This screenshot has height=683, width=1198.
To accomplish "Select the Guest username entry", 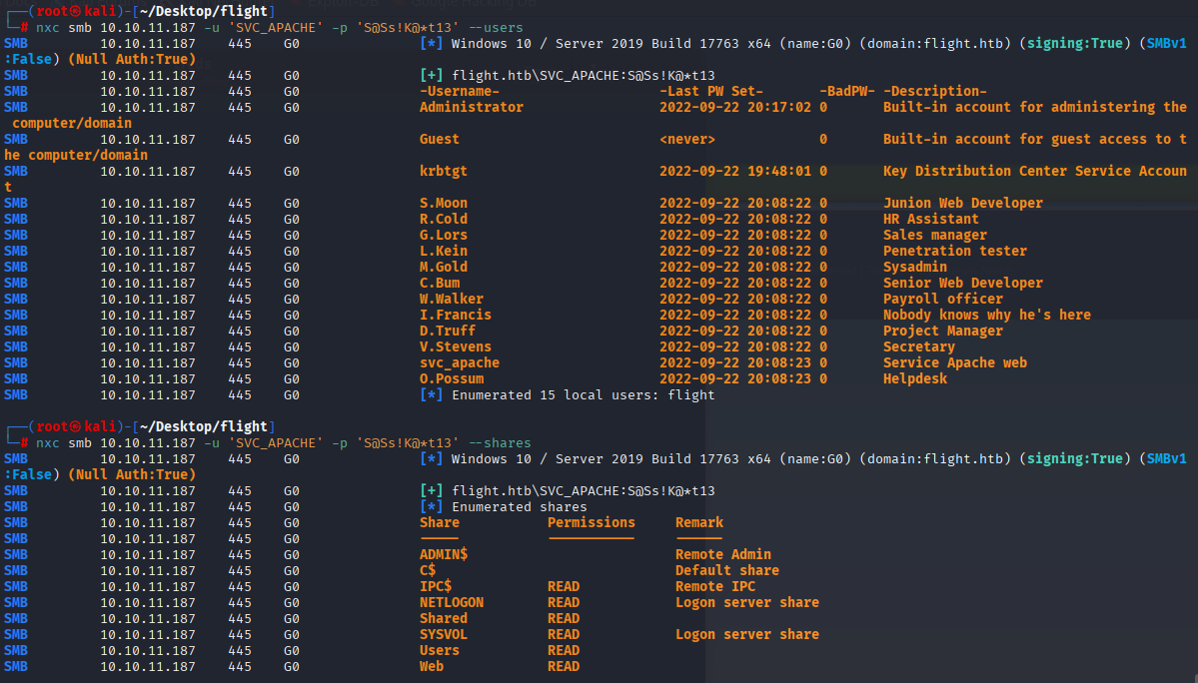I will coord(440,140).
